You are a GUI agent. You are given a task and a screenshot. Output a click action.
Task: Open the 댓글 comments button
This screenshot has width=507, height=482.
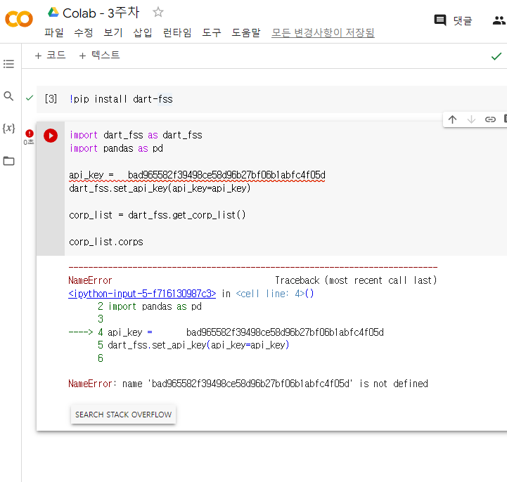453,20
